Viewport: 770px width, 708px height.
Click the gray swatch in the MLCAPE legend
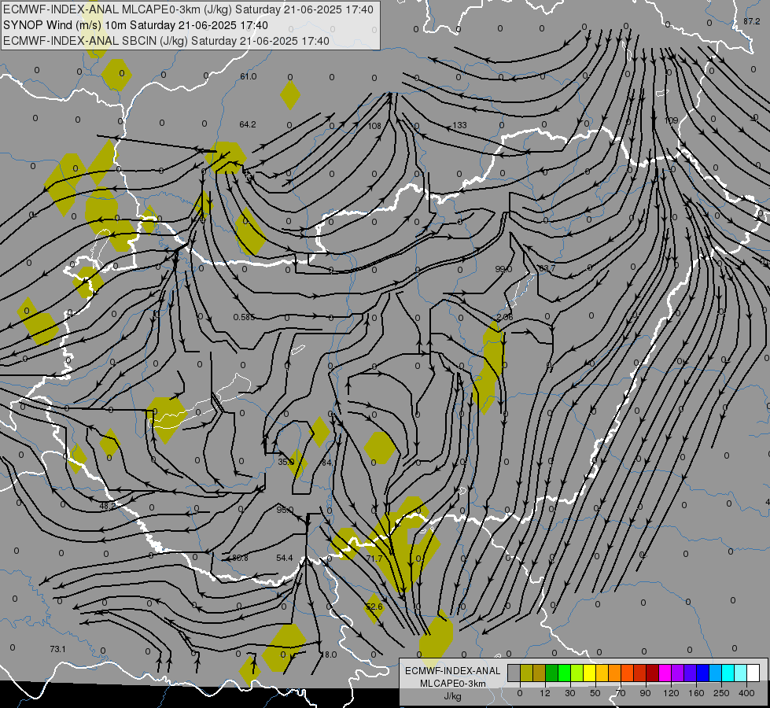click(514, 673)
